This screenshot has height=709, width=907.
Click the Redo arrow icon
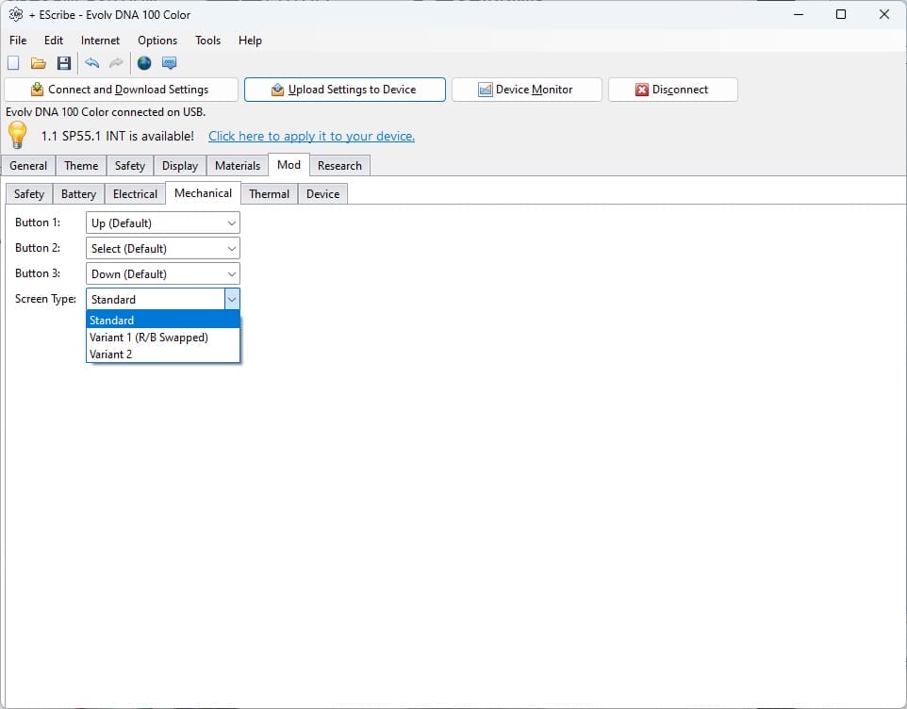pyautogui.click(x=115, y=63)
